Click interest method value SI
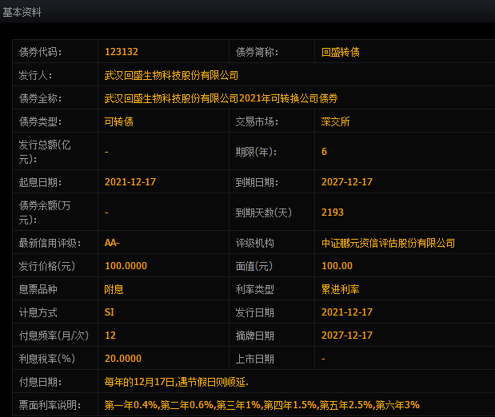The image size is (495, 417). coord(110,312)
